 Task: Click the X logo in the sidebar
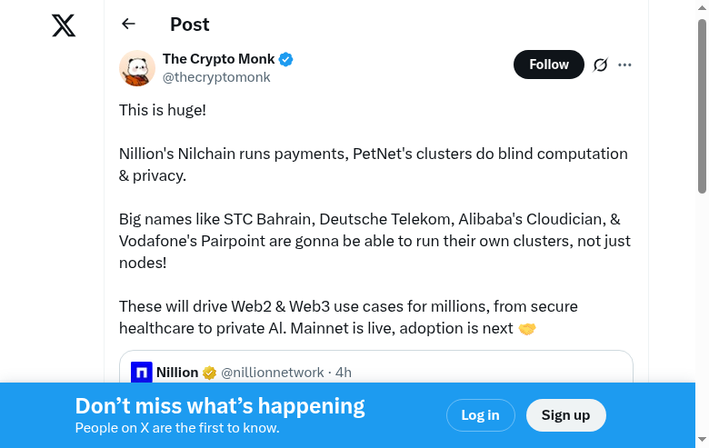coord(64,25)
